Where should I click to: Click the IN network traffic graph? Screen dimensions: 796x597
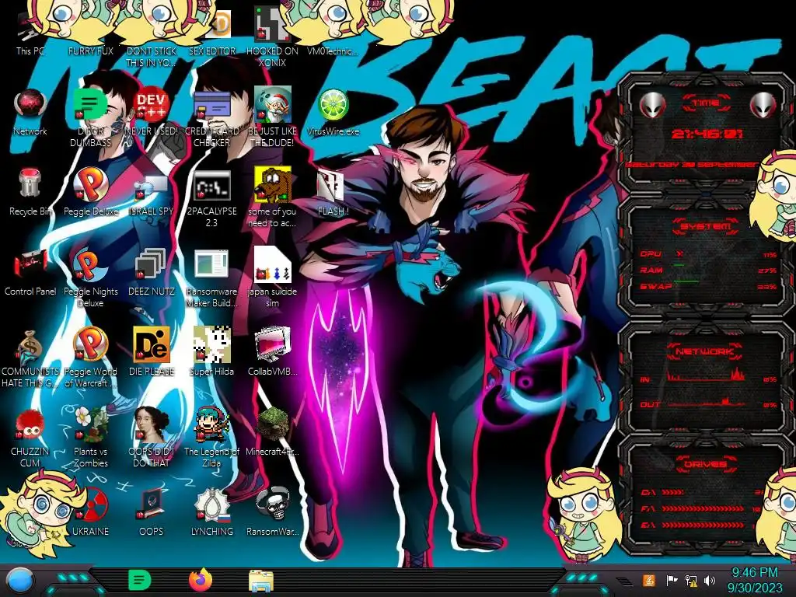706,375
